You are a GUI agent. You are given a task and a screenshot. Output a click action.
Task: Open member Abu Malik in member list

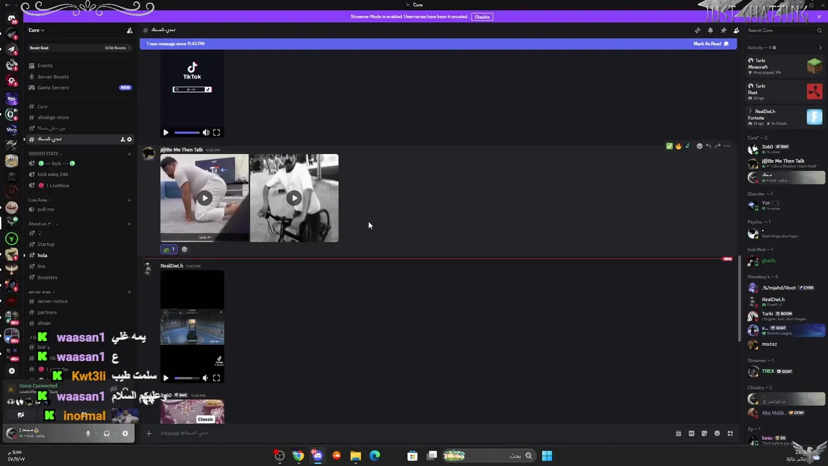pos(785,413)
